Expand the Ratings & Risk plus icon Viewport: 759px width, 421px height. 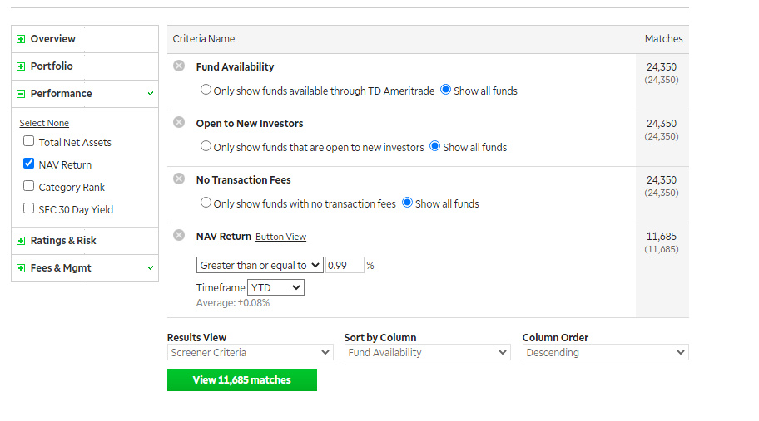[x=21, y=241]
